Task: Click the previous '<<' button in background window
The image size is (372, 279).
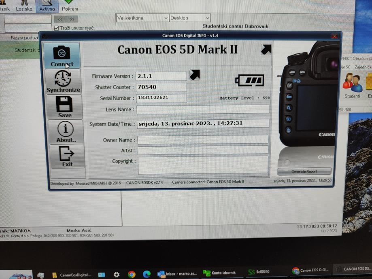Action: coord(60,19)
